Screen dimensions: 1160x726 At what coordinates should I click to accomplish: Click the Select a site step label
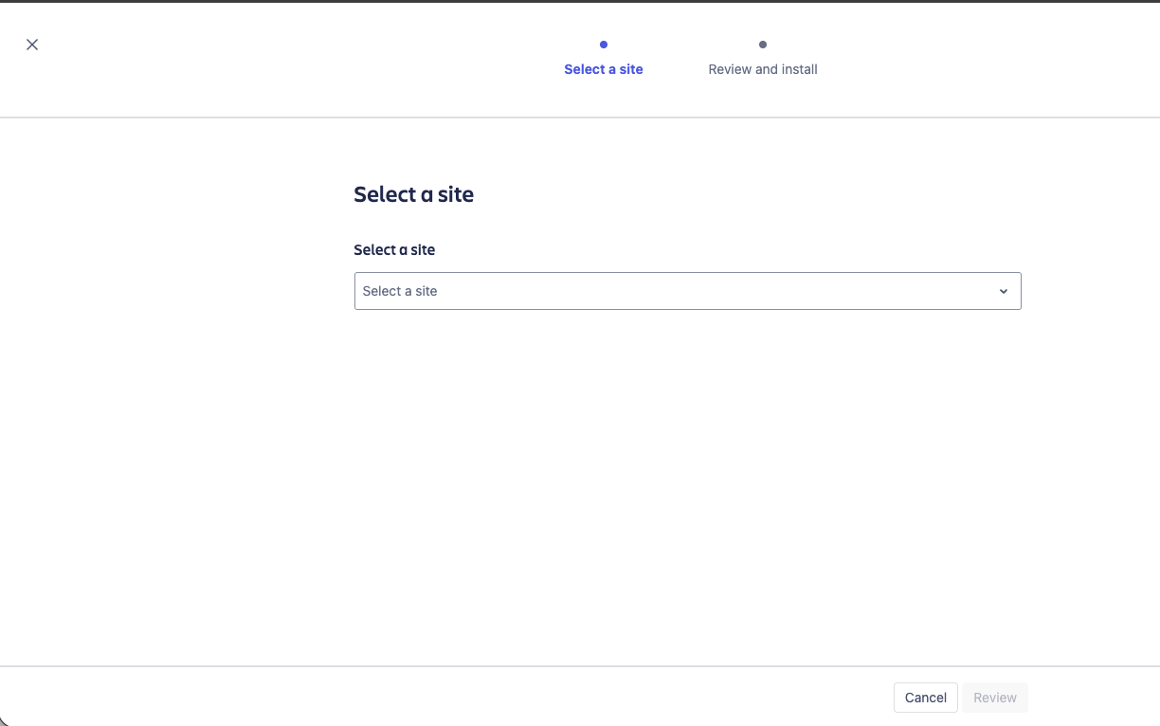(604, 69)
